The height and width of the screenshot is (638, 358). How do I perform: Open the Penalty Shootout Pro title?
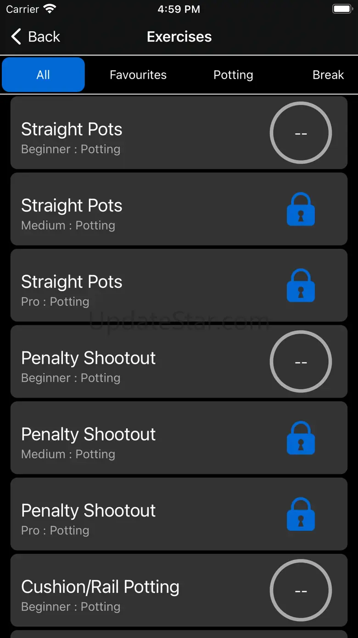tap(89, 511)
